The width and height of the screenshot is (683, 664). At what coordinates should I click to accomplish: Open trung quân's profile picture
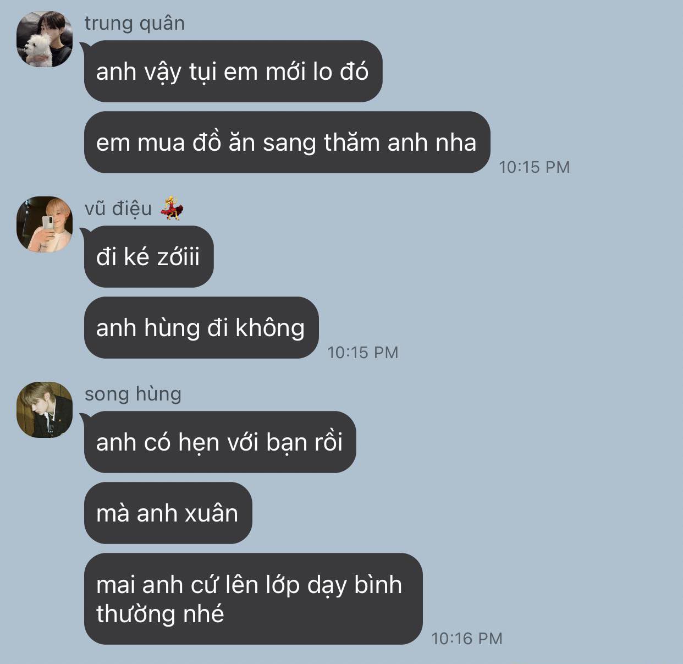(45, 39)
